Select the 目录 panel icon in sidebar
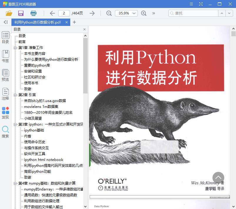 5,38
